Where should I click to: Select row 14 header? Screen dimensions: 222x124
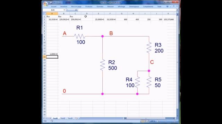(x=44, y=54)
